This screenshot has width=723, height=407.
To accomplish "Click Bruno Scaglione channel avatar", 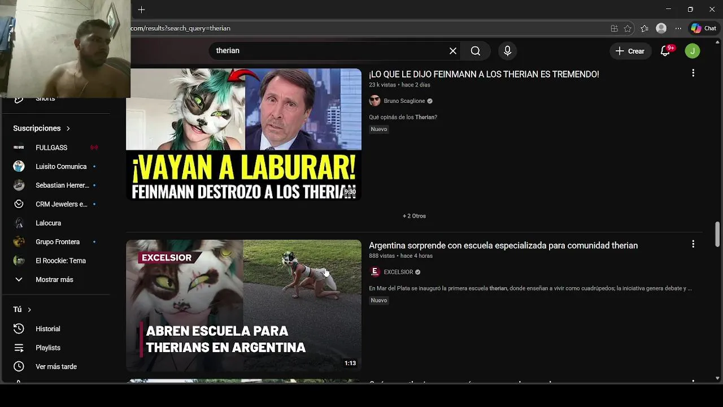I will point(374,101).
